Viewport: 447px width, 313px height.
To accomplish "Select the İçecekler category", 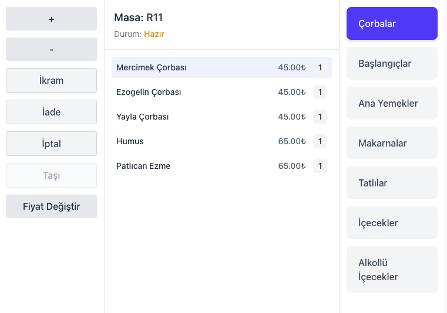I will tap(392, 223).
